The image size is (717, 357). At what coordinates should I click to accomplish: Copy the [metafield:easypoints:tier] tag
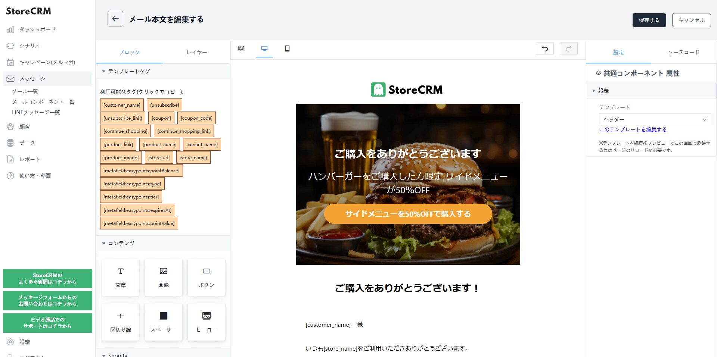pos(131,197)
